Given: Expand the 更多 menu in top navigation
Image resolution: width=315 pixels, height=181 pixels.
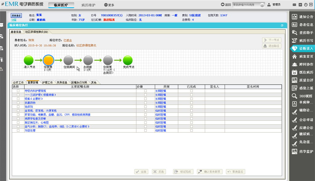Looking at the screenshot, I should coord(109,5).
